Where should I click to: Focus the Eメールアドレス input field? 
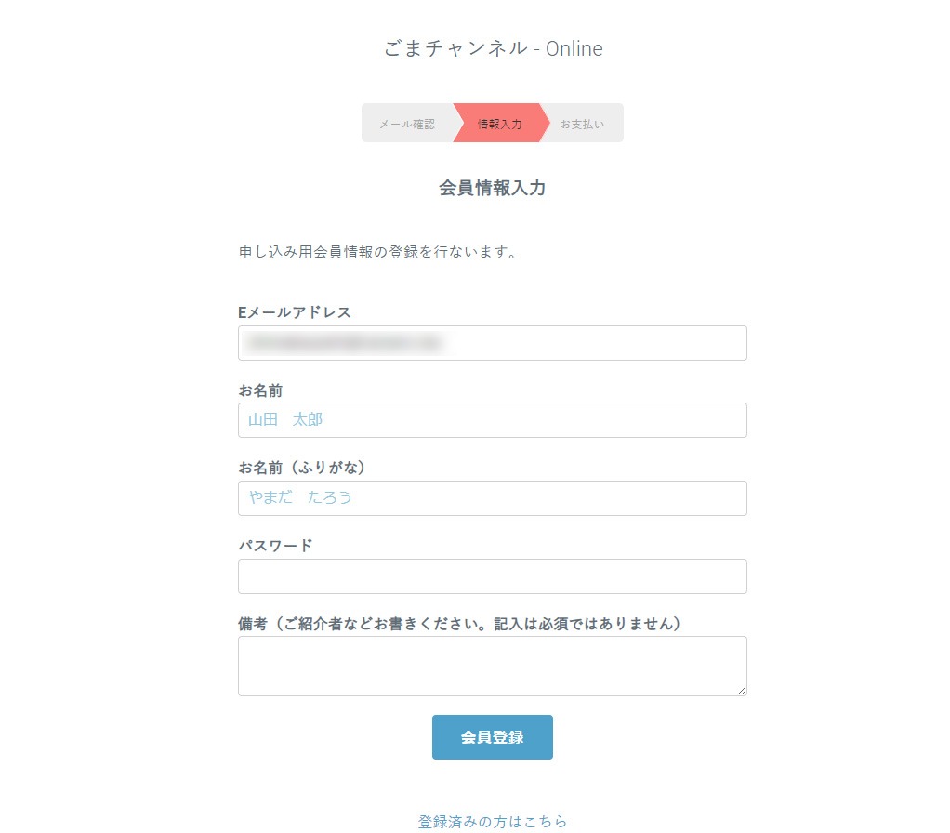pos(493,343)
